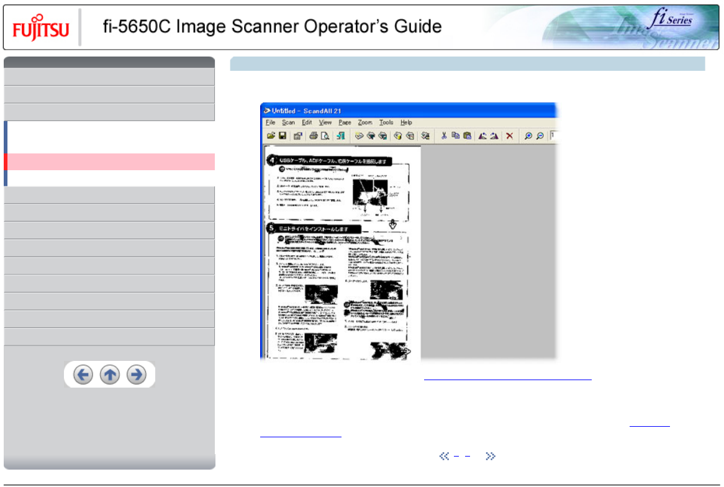Click the second scan icon in the group
The height and width of the screenshot is (487, 724).
pyautogui.click(x=371, y=136)
